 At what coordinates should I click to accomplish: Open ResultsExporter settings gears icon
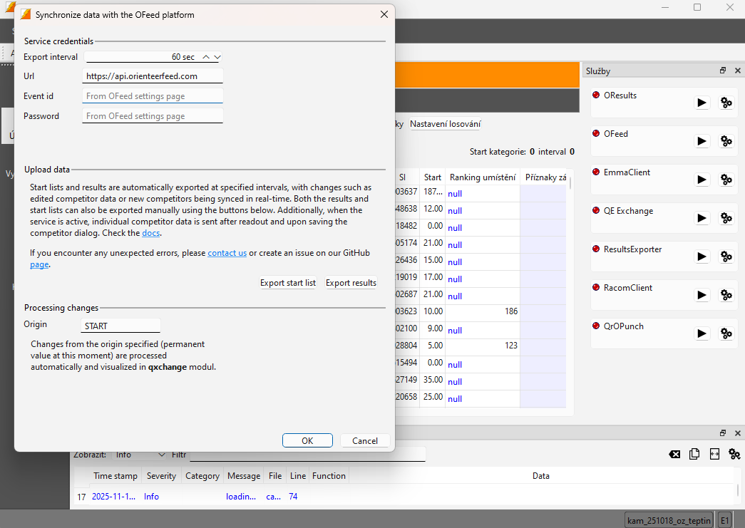726,257
